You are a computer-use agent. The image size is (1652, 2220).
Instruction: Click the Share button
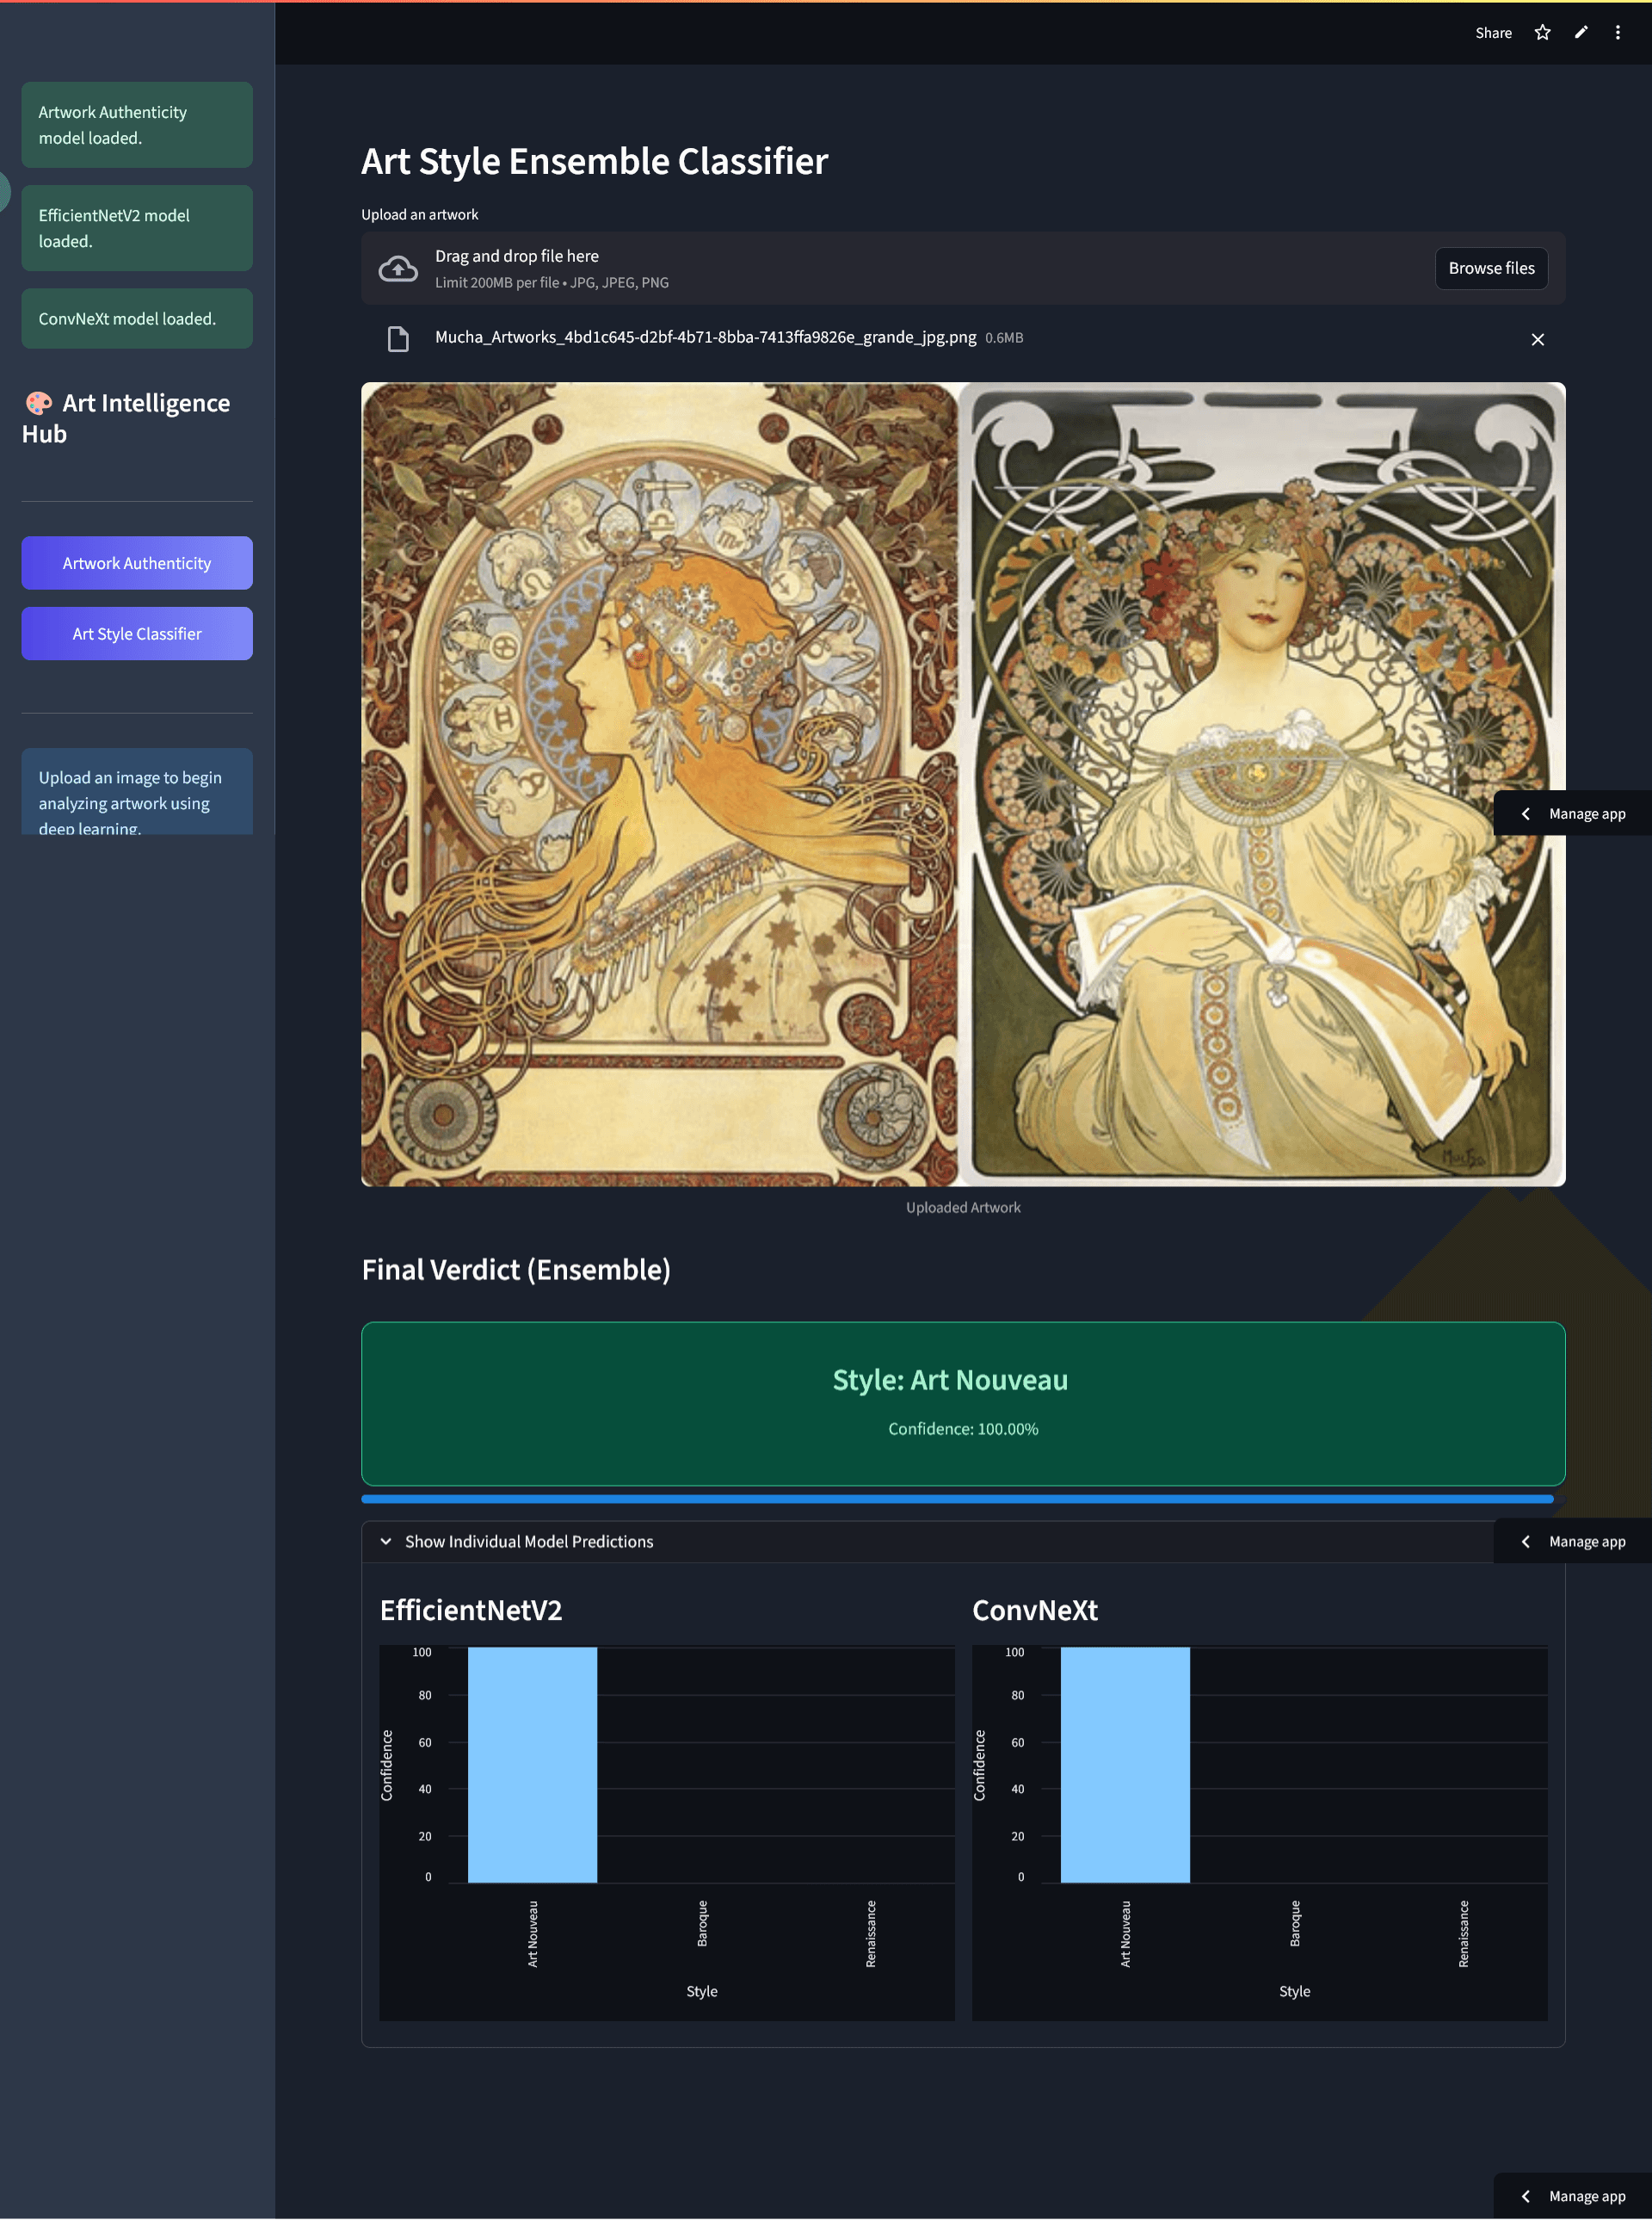1492,33
